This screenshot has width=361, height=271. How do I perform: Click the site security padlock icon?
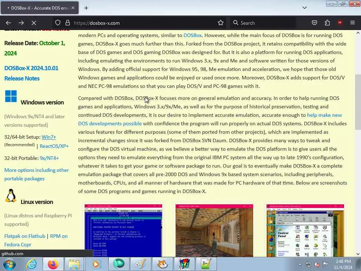click(67, 23)
